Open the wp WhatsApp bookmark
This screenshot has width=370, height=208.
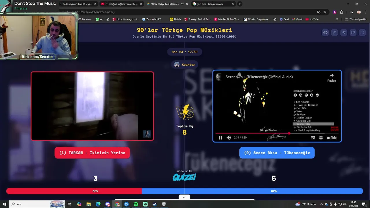[x=99, y=19]
